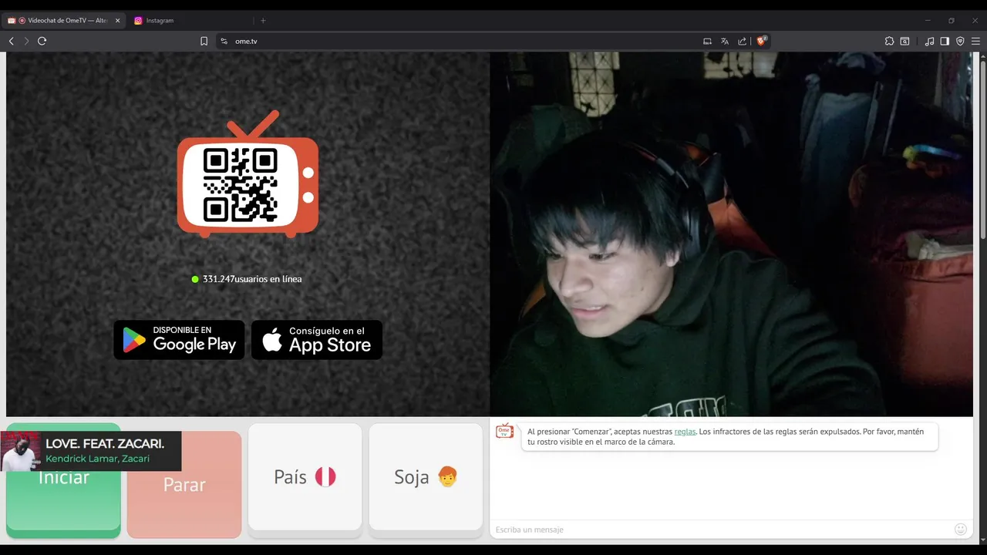
Task: Open the install app icon in address bar
Action: (707, 41)
